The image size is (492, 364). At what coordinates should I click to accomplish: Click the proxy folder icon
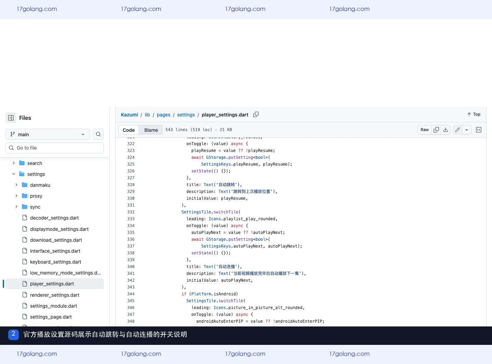[x=25, y=196]
